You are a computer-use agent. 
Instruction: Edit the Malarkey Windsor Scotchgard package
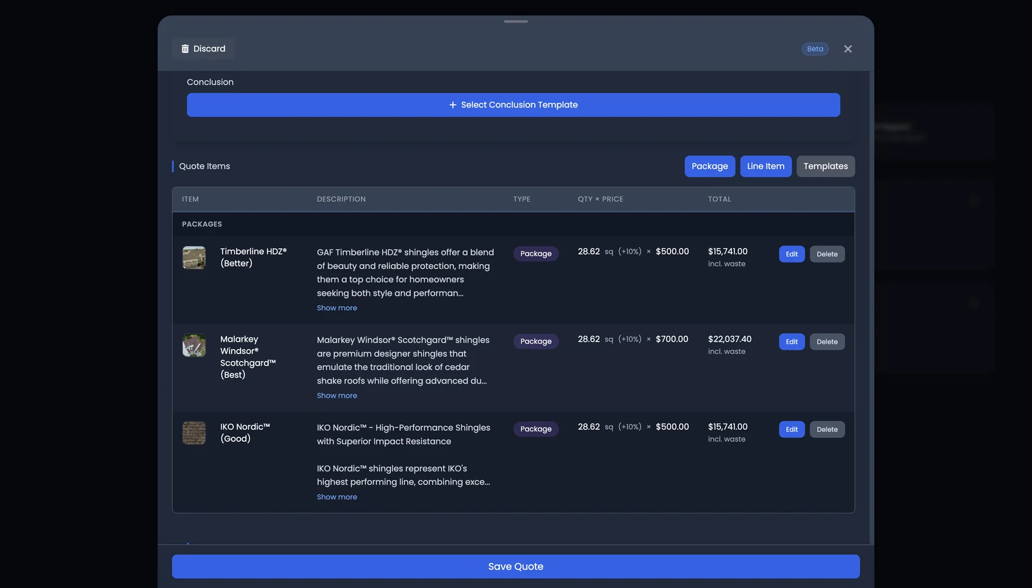point(791,342)
